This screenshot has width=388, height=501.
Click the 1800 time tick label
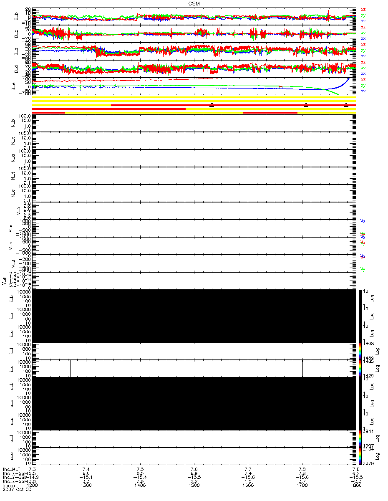click(356, 486)
